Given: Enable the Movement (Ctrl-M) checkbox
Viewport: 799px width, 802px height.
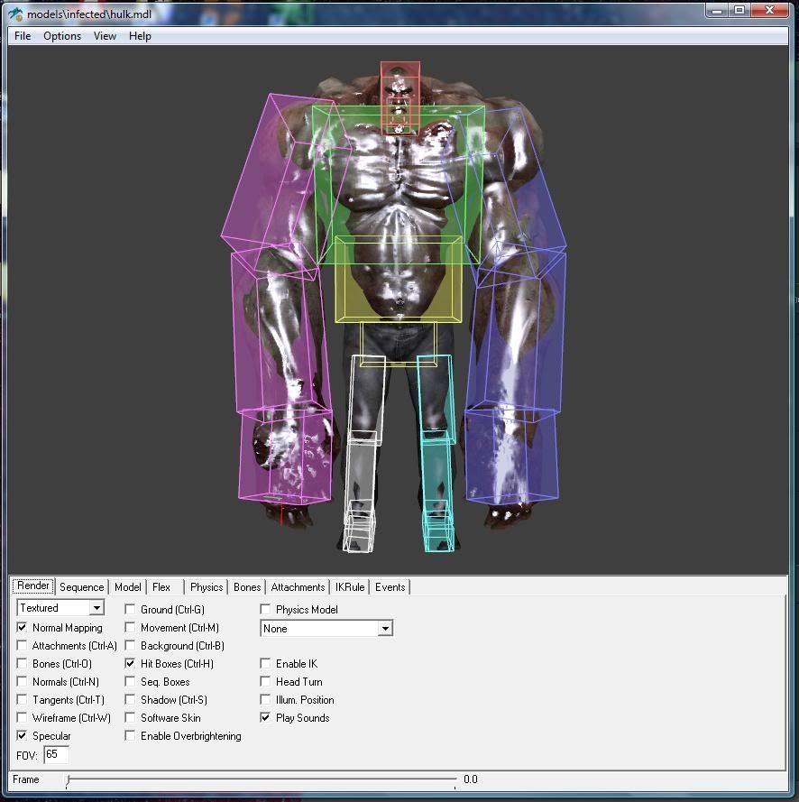Looking at the screenshot, I should pos(131,627).
